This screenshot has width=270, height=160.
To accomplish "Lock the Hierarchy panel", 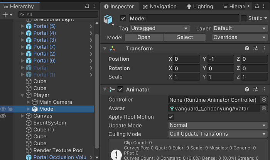I will click(87, 6).
